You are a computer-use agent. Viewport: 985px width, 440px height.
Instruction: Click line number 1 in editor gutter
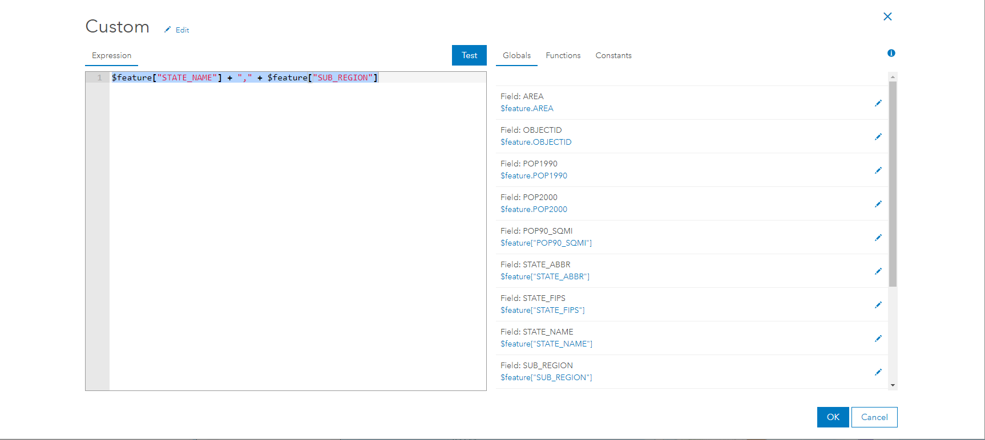100,78
